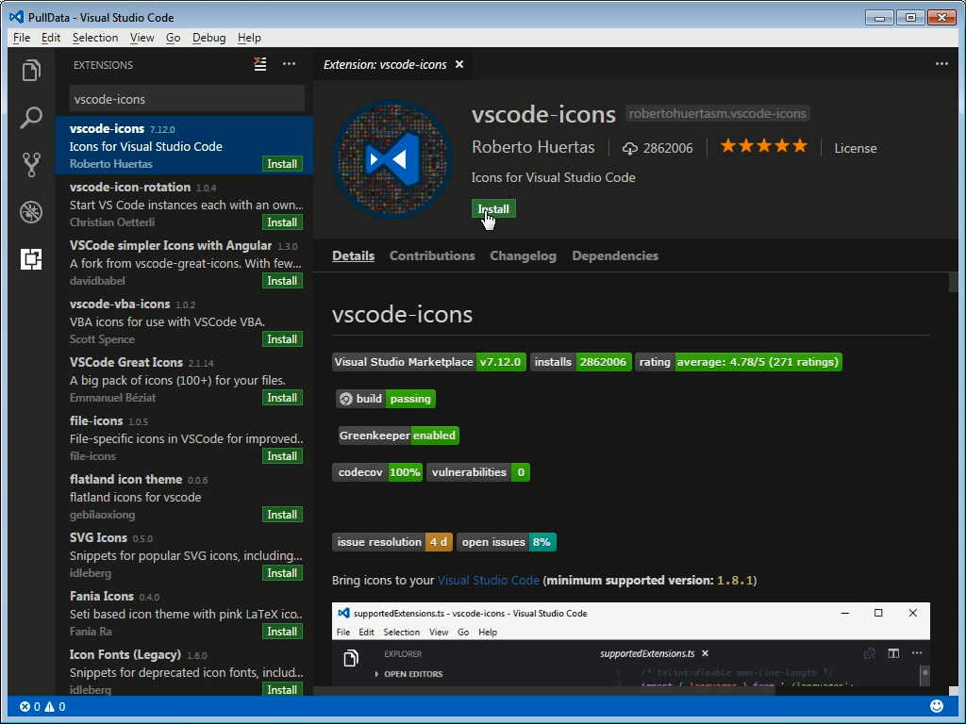Viewport: 966px width, 724px height.
Task: Click the open issues 8% badge
Action: click(x=507, y=542)
